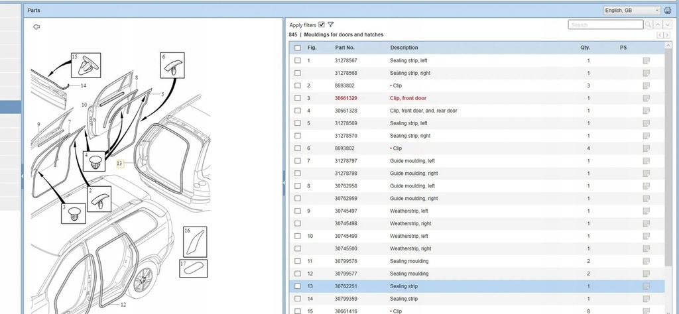Click next search result down arrow
679x314 pixels.
[x=666, y=25]
